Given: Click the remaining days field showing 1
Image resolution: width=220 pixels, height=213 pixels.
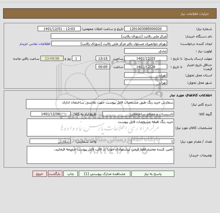Looking at the screenshot, I should (76, 58).
